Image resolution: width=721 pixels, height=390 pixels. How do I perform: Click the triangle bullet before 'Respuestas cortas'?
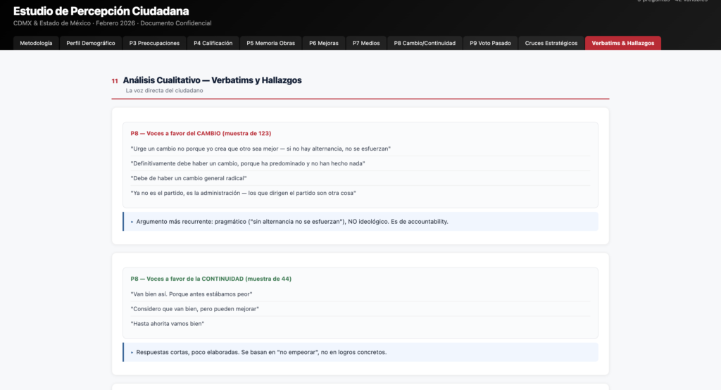[132, 352]
